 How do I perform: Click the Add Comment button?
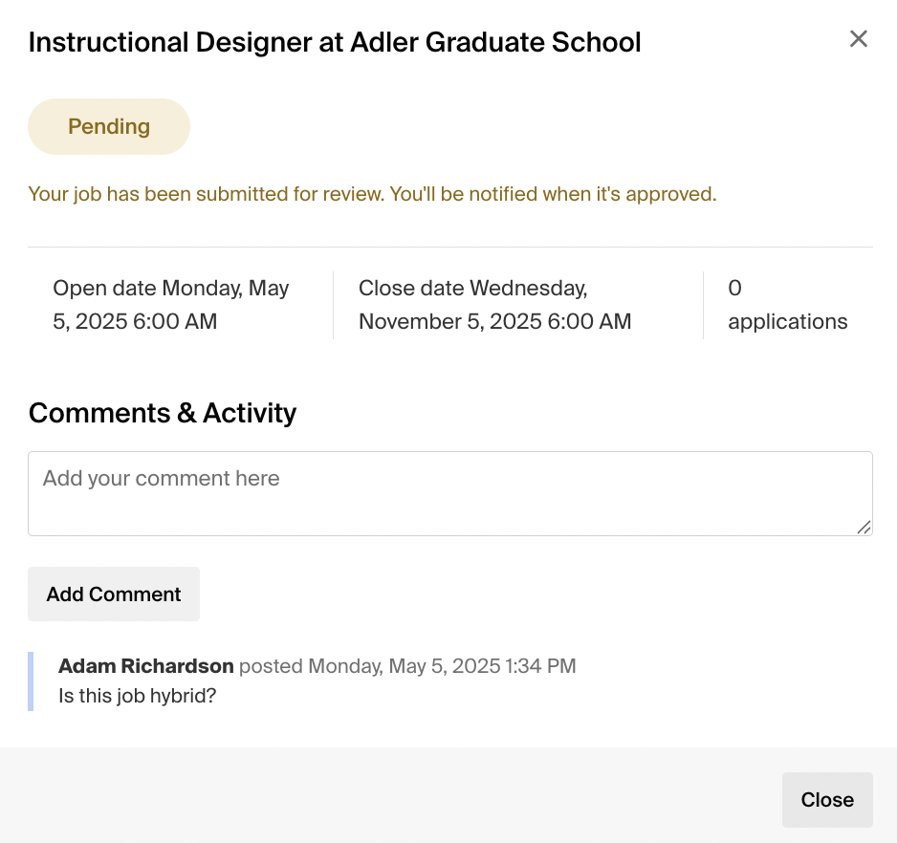click(114, 594)
